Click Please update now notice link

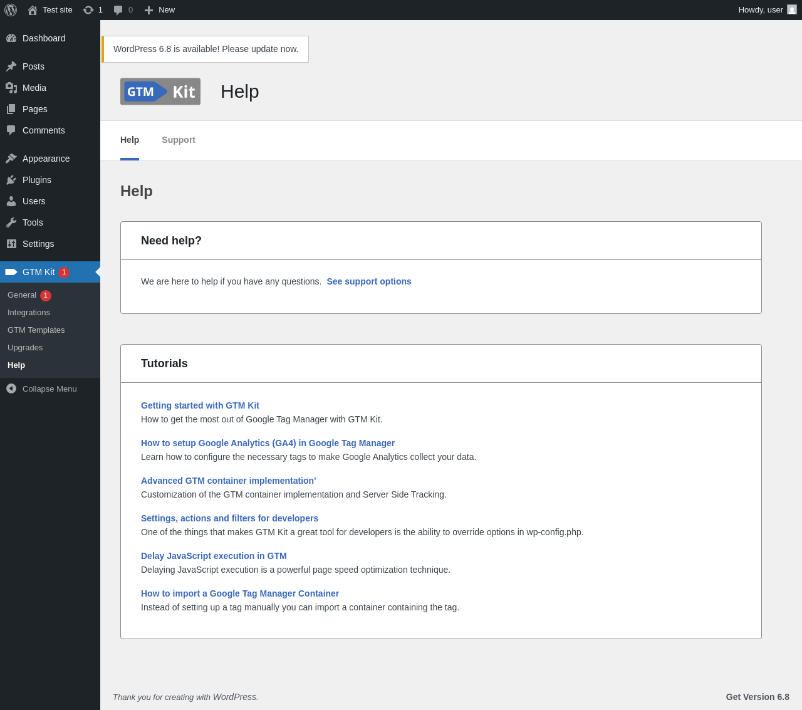[x=259, y=49]
